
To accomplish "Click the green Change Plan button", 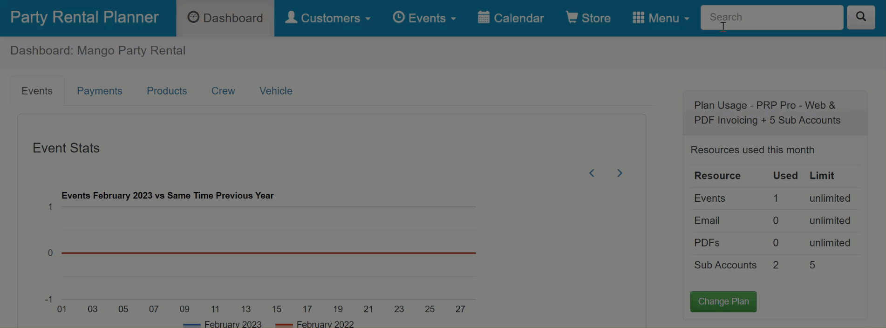I will [x=723, y=301].
